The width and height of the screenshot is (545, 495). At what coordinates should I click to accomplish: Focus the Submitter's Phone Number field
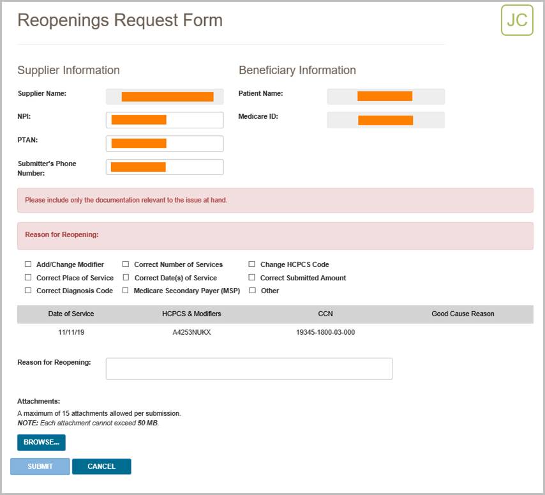[x=164, y=166]
